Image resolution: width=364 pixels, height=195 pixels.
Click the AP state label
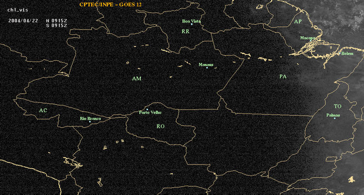point(298,22)
